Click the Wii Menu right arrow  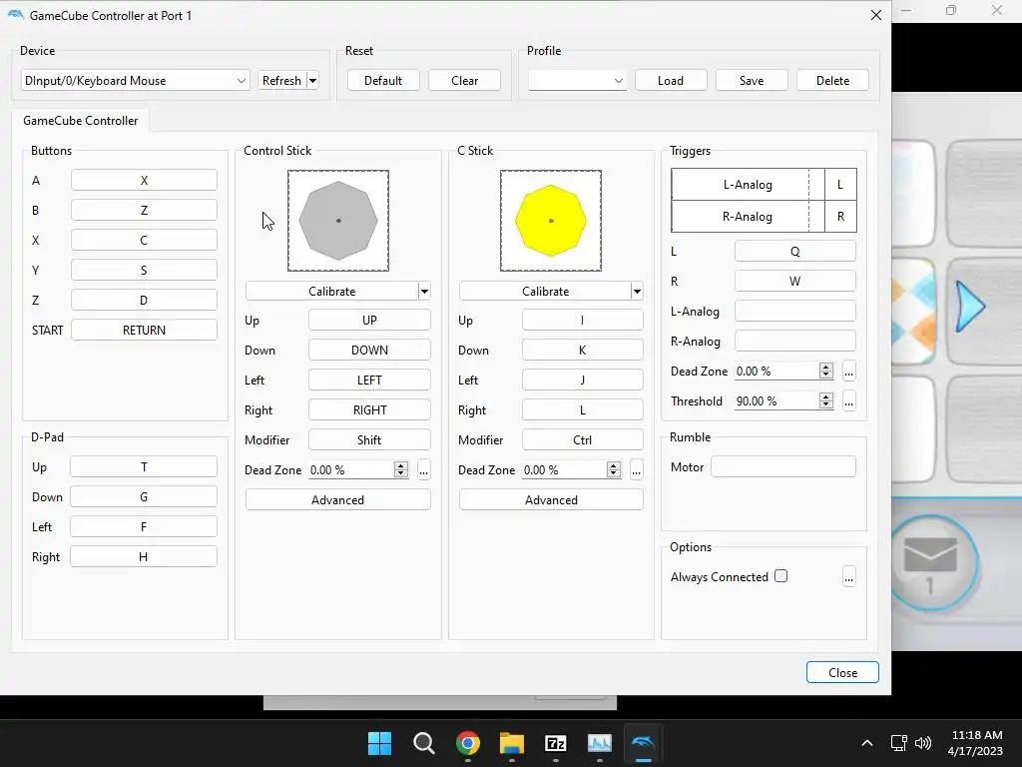[x=970, y=307]
